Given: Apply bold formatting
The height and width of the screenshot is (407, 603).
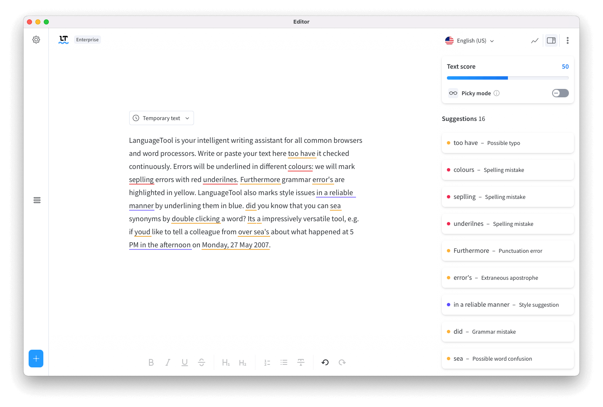Looking at the screenshot, I should point(151,362).
